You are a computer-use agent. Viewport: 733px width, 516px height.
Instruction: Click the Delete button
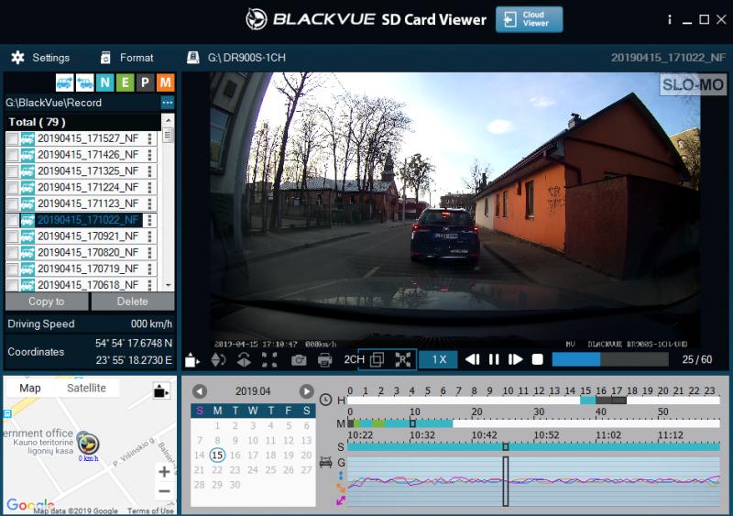(133, 302)
